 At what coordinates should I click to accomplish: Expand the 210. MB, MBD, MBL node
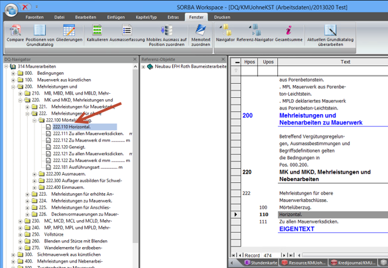(x=20, y=94)
